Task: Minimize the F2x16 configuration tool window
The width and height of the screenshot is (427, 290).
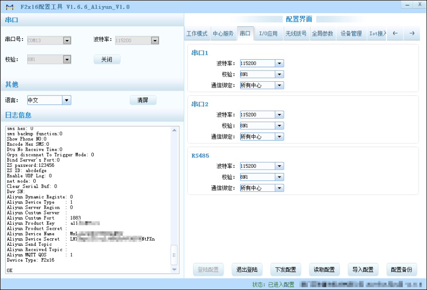Action: (407, 5)
